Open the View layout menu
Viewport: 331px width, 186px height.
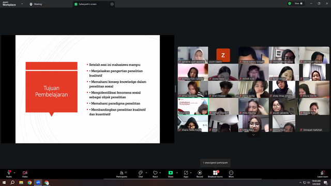point(298,4)
